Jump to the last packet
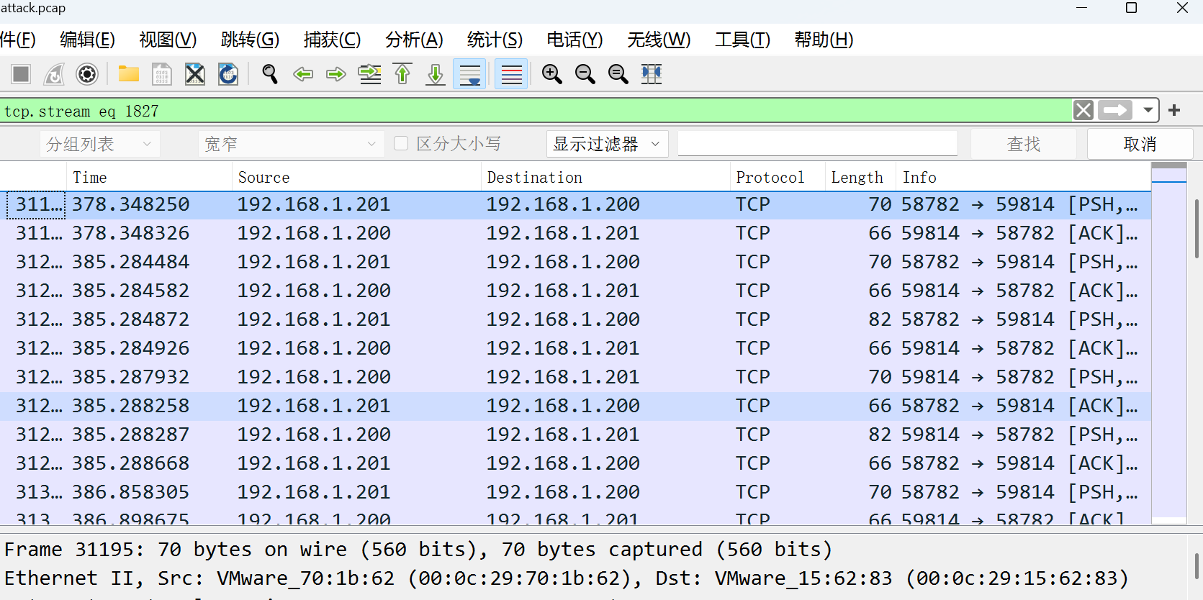This screenshot has width=1203, height=600. coord(436,74)
